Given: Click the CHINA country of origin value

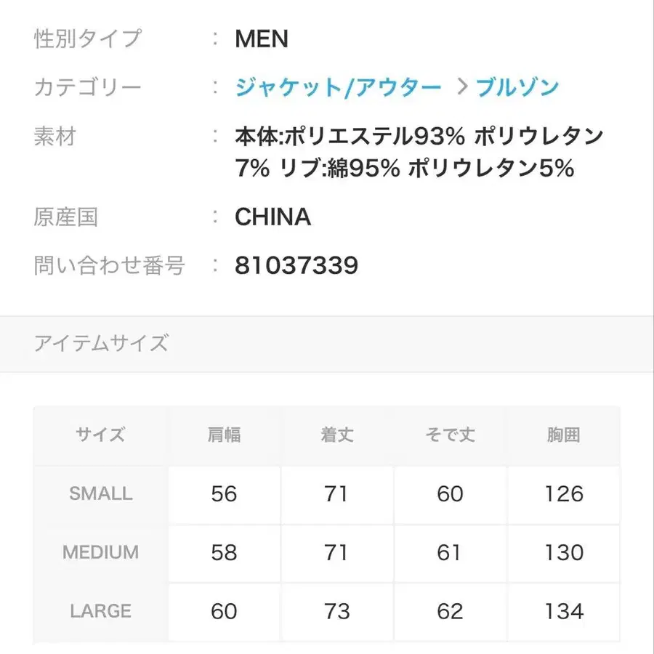Looking at the screenshot, I should pos(272,217).
